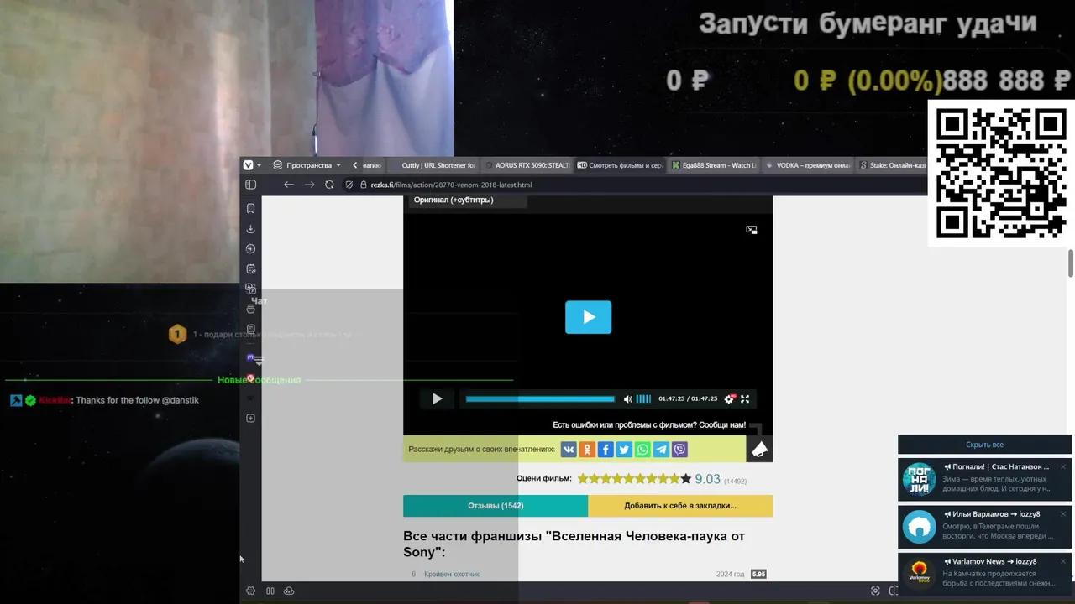The height and width of the screenshot is (604, 1075).
Task: Open the Ega888 Stream tab
Action: pyautogui.click(x=715, y=165)
